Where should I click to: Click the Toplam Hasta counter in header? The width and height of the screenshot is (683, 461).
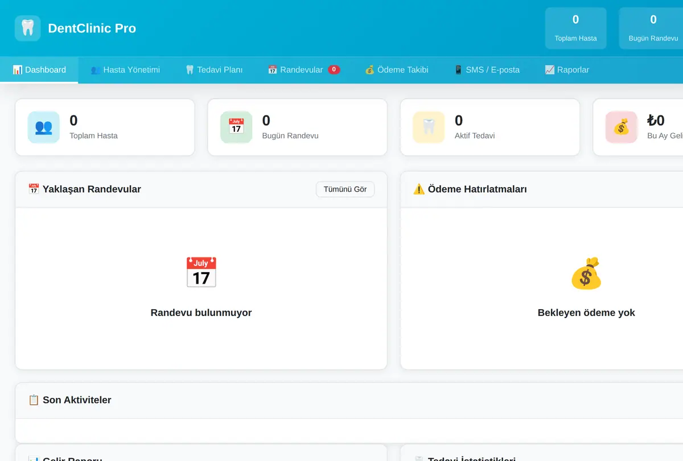(575, 28)
